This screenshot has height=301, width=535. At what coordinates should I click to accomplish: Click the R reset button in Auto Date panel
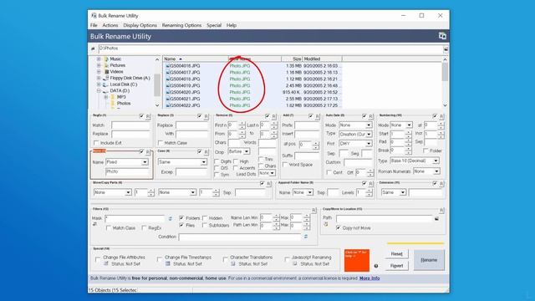[x=371, y=116]
